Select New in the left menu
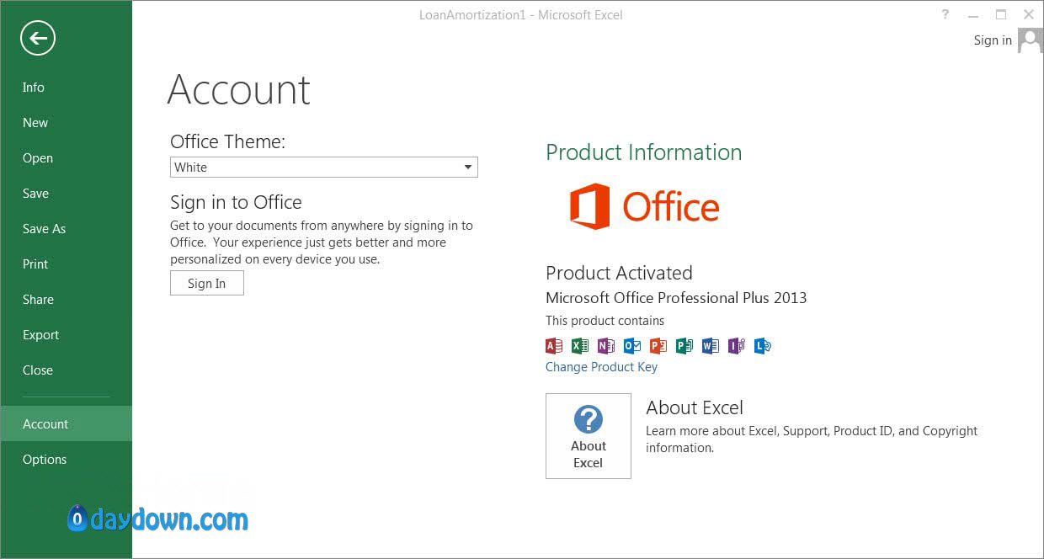The height and width of the screenshot is (559, 1044). point(66,123)
